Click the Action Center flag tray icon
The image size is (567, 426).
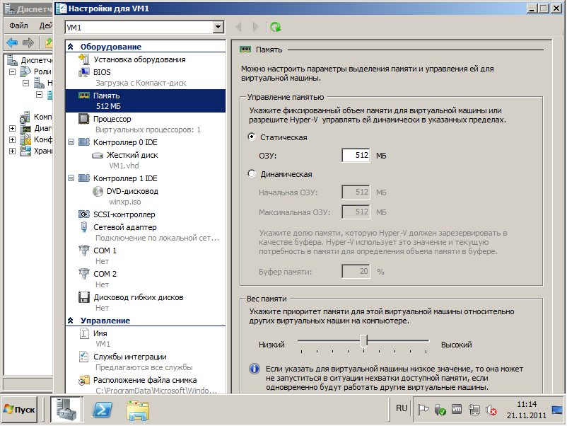pos(423,410)
